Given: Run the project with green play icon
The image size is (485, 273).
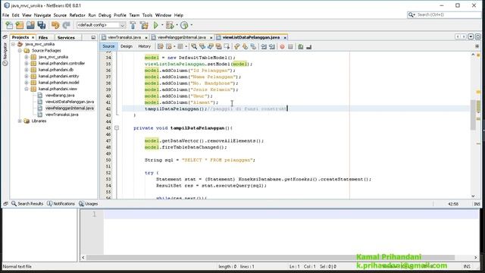Looking at the screenshot, I should pyautogui.click(x=156, y=25).
